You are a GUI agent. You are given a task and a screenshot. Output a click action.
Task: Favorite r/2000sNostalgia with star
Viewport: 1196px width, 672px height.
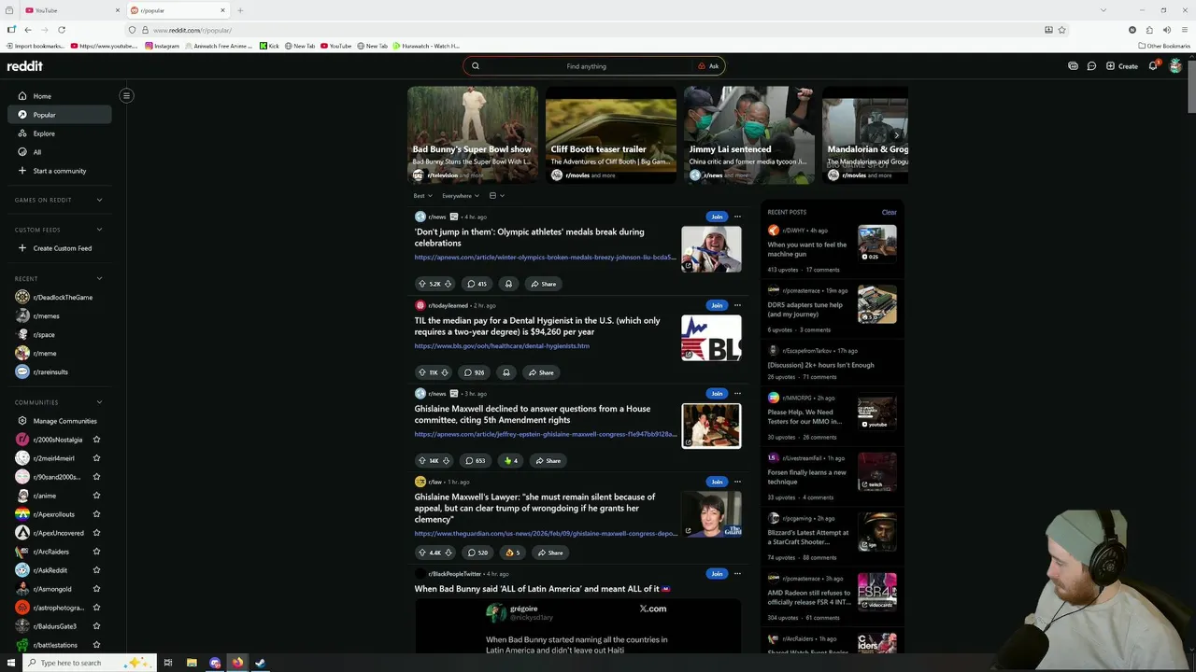[x=96, y=440]
